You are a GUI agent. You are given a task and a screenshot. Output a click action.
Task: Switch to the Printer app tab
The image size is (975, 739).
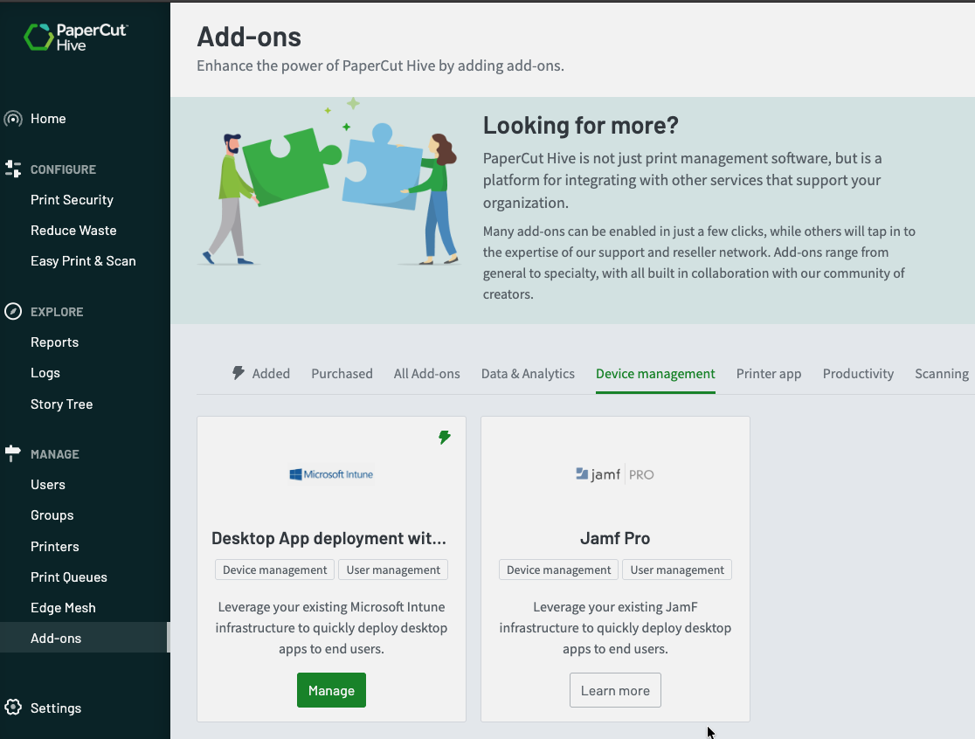point(769,374)
